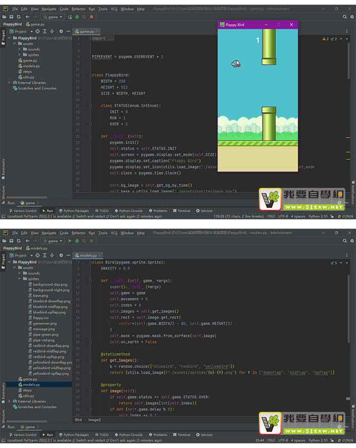Viewport: 356px width, 448px height.
Task: Click image() breadcrumb in models.py editor
Action: [95, 419]
